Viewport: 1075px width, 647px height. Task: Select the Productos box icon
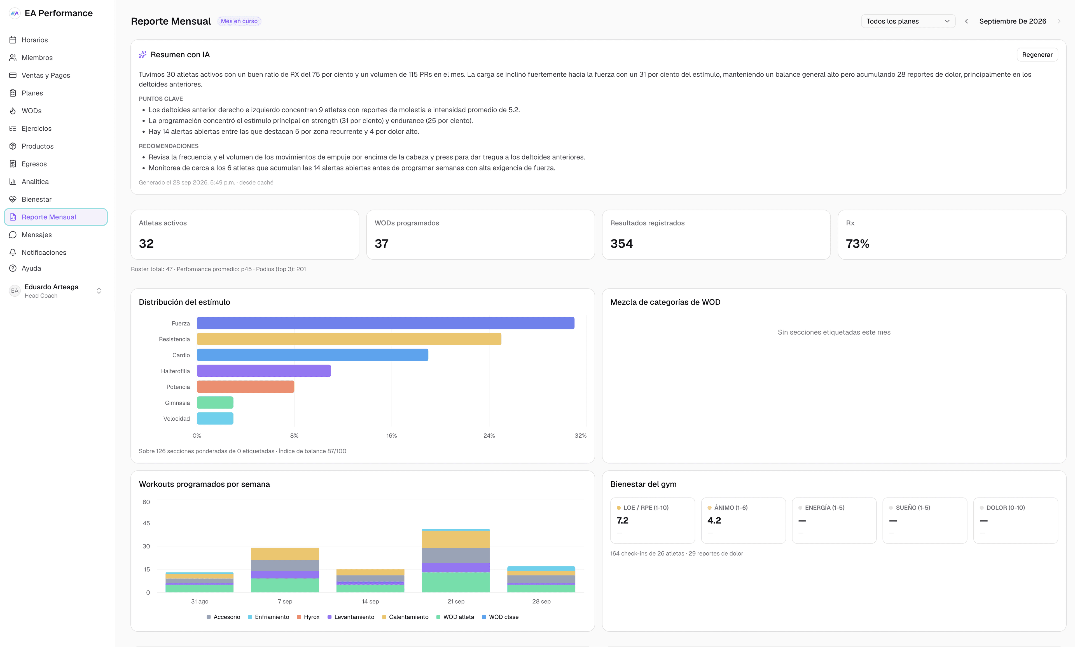(13, 146)
